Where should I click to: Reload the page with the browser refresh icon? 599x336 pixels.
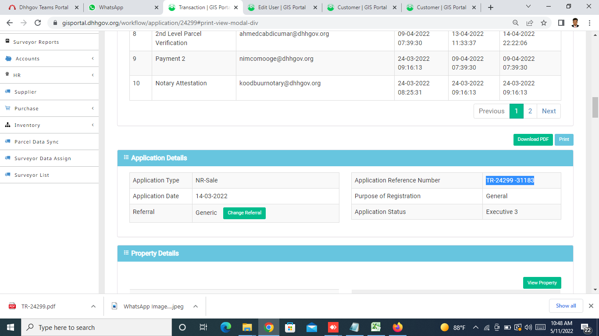(38, 23)
